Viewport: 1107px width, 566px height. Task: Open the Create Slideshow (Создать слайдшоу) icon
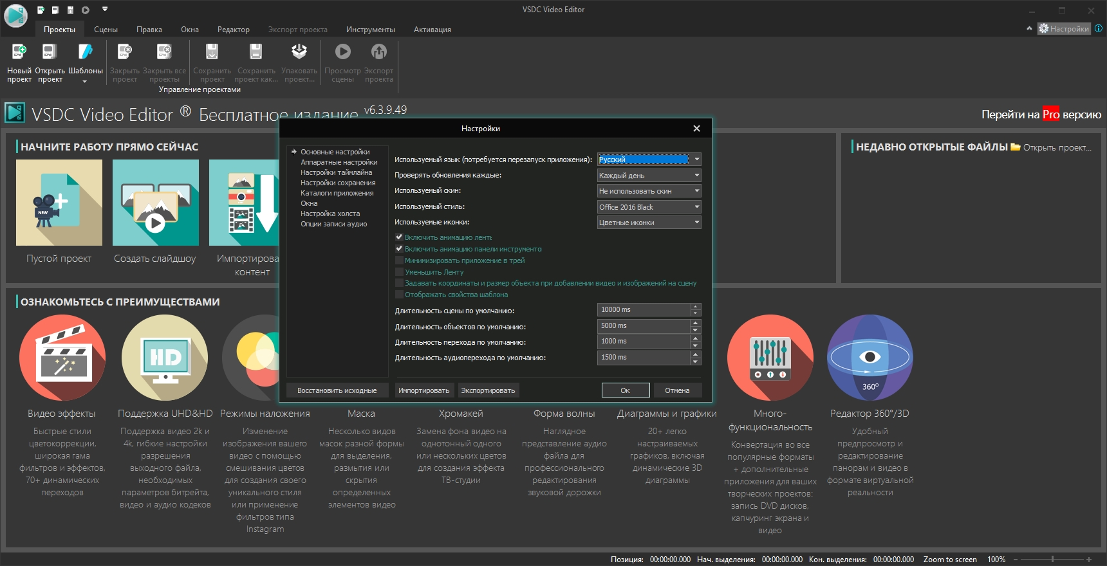click(x=155, y=203)
